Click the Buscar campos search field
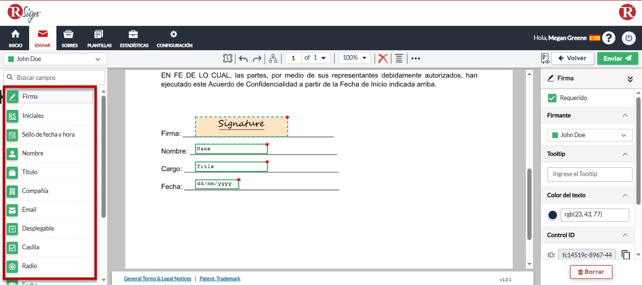The width and height of the screenshot is (642, 285). click(x=55, y=77)
